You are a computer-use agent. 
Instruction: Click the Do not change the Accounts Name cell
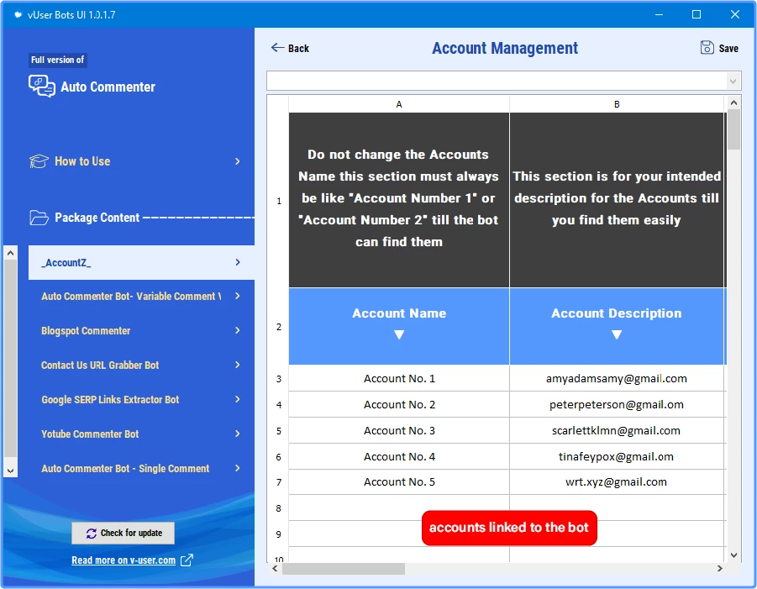(x=399, y=200)
